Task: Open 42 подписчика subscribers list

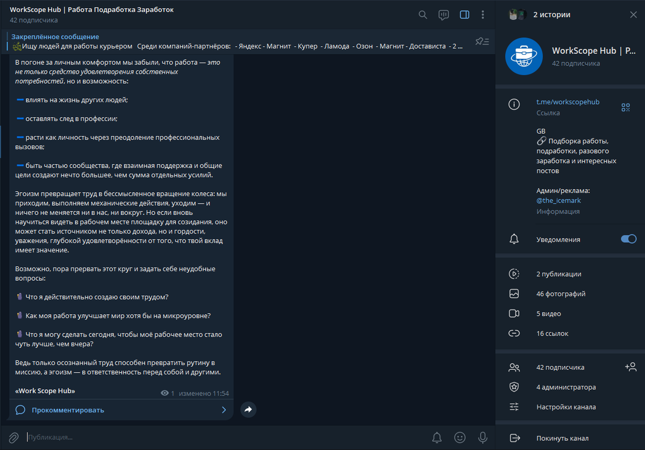Action: coord(560,367)
